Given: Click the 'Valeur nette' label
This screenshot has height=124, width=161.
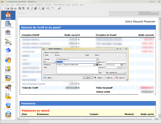Looking at the screenshot, I should pyautogui.click(x=103, y=92).
